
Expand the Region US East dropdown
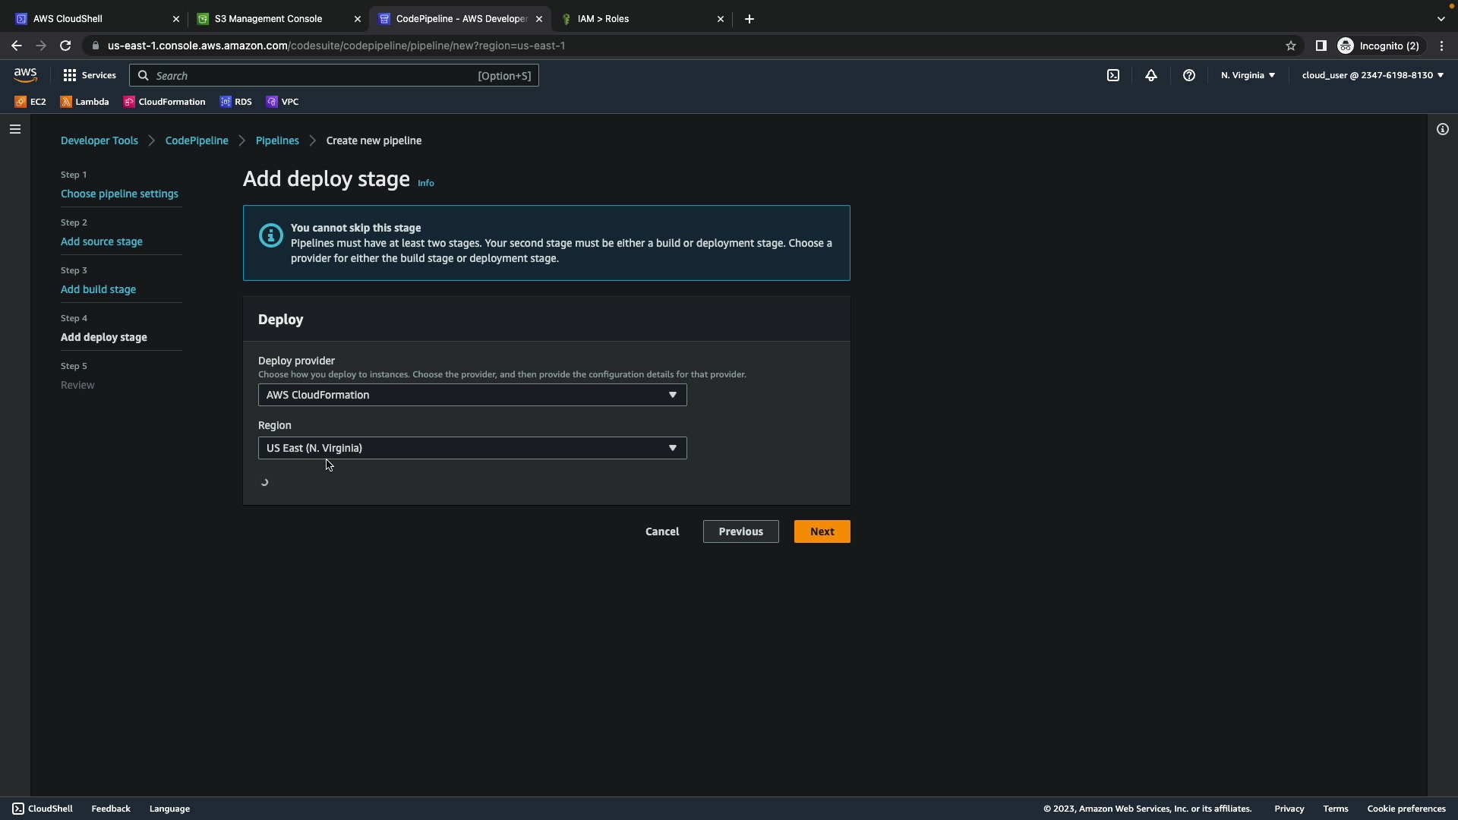(x=472, y=448)
